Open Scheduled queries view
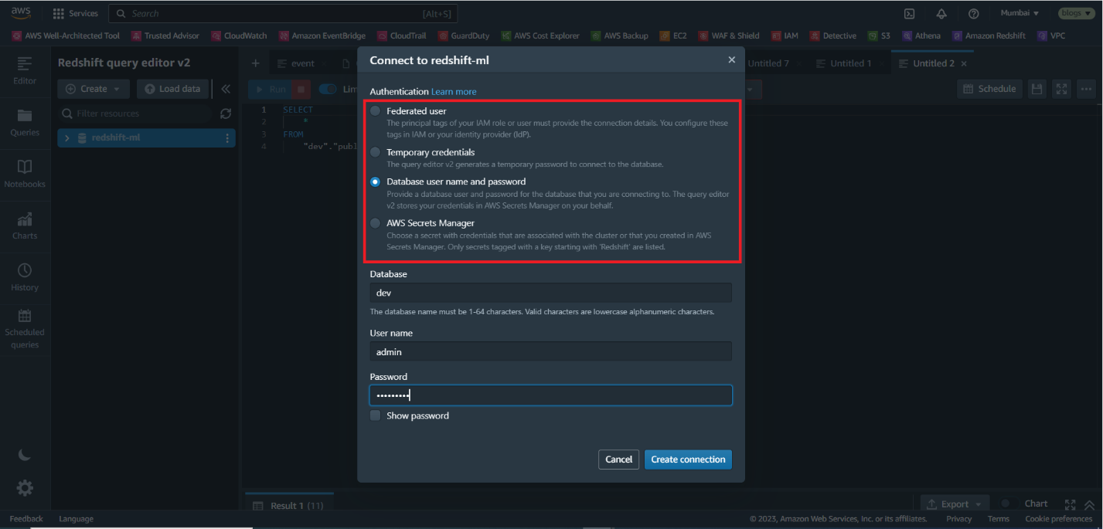The width and height of the screenshot is (1103, 529). 25,329
